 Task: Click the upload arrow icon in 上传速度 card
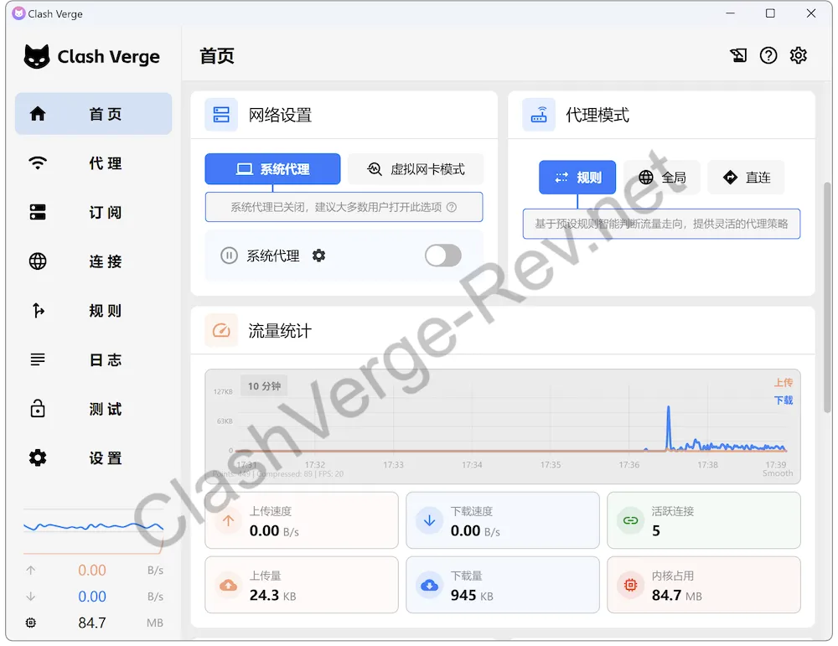tap(228, 520)
